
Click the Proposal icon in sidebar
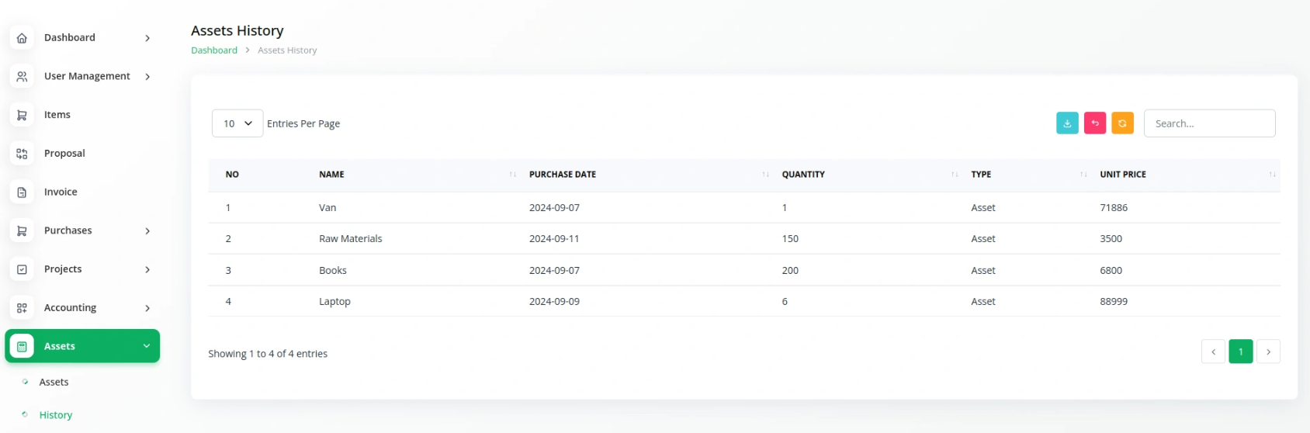[x=22, y=153]
